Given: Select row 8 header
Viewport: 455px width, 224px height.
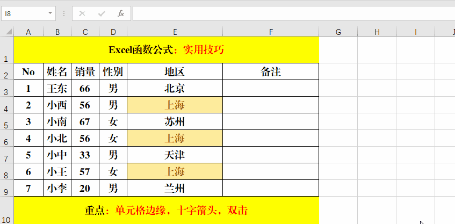Looking at the screenshot, I should 6,171.
